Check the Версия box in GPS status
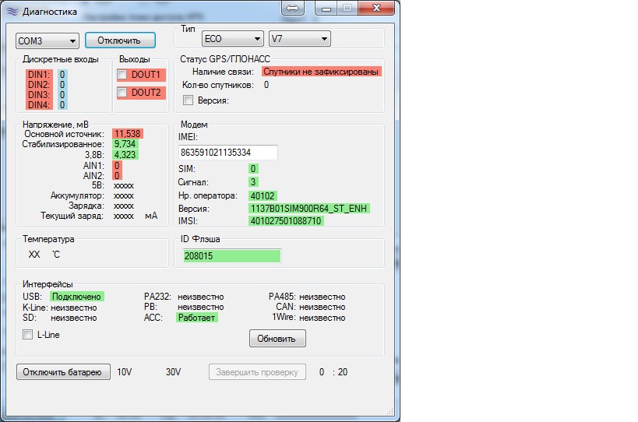 tap(188, 100)
